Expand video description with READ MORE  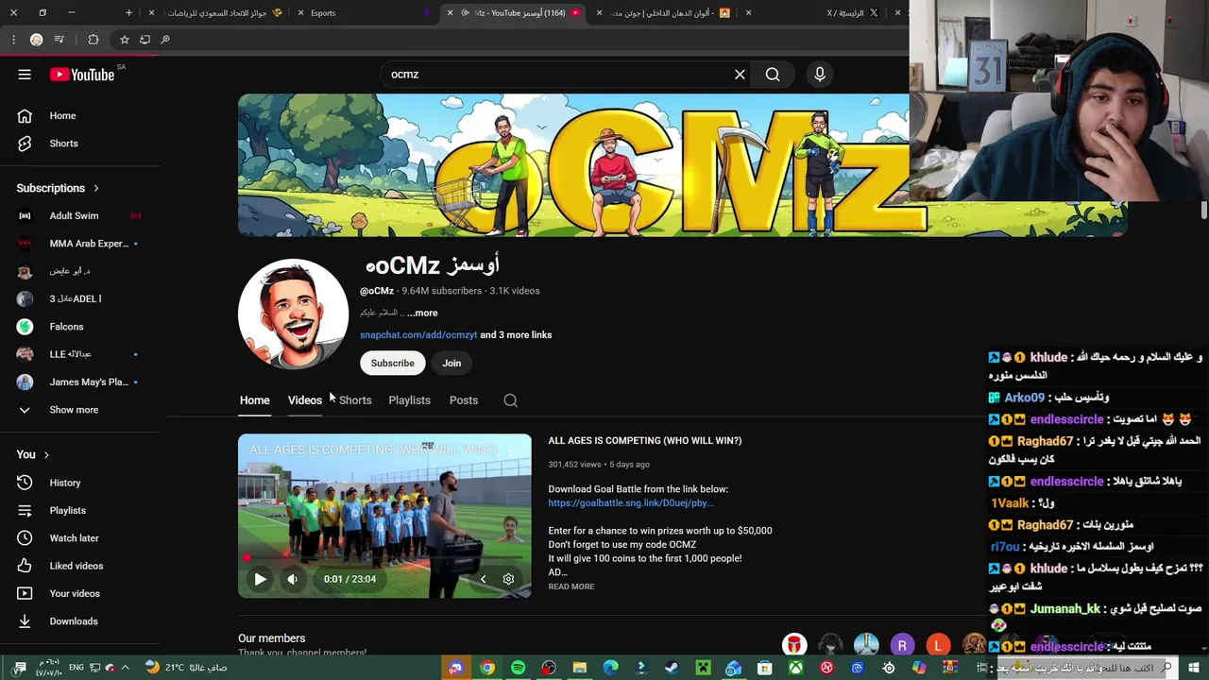pyautogui.click(x=571, y=586)
